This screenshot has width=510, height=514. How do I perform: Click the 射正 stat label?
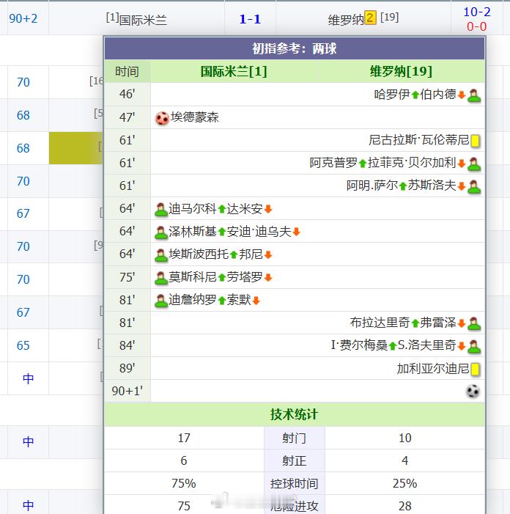pyautogui.click(x=294, y=461)
